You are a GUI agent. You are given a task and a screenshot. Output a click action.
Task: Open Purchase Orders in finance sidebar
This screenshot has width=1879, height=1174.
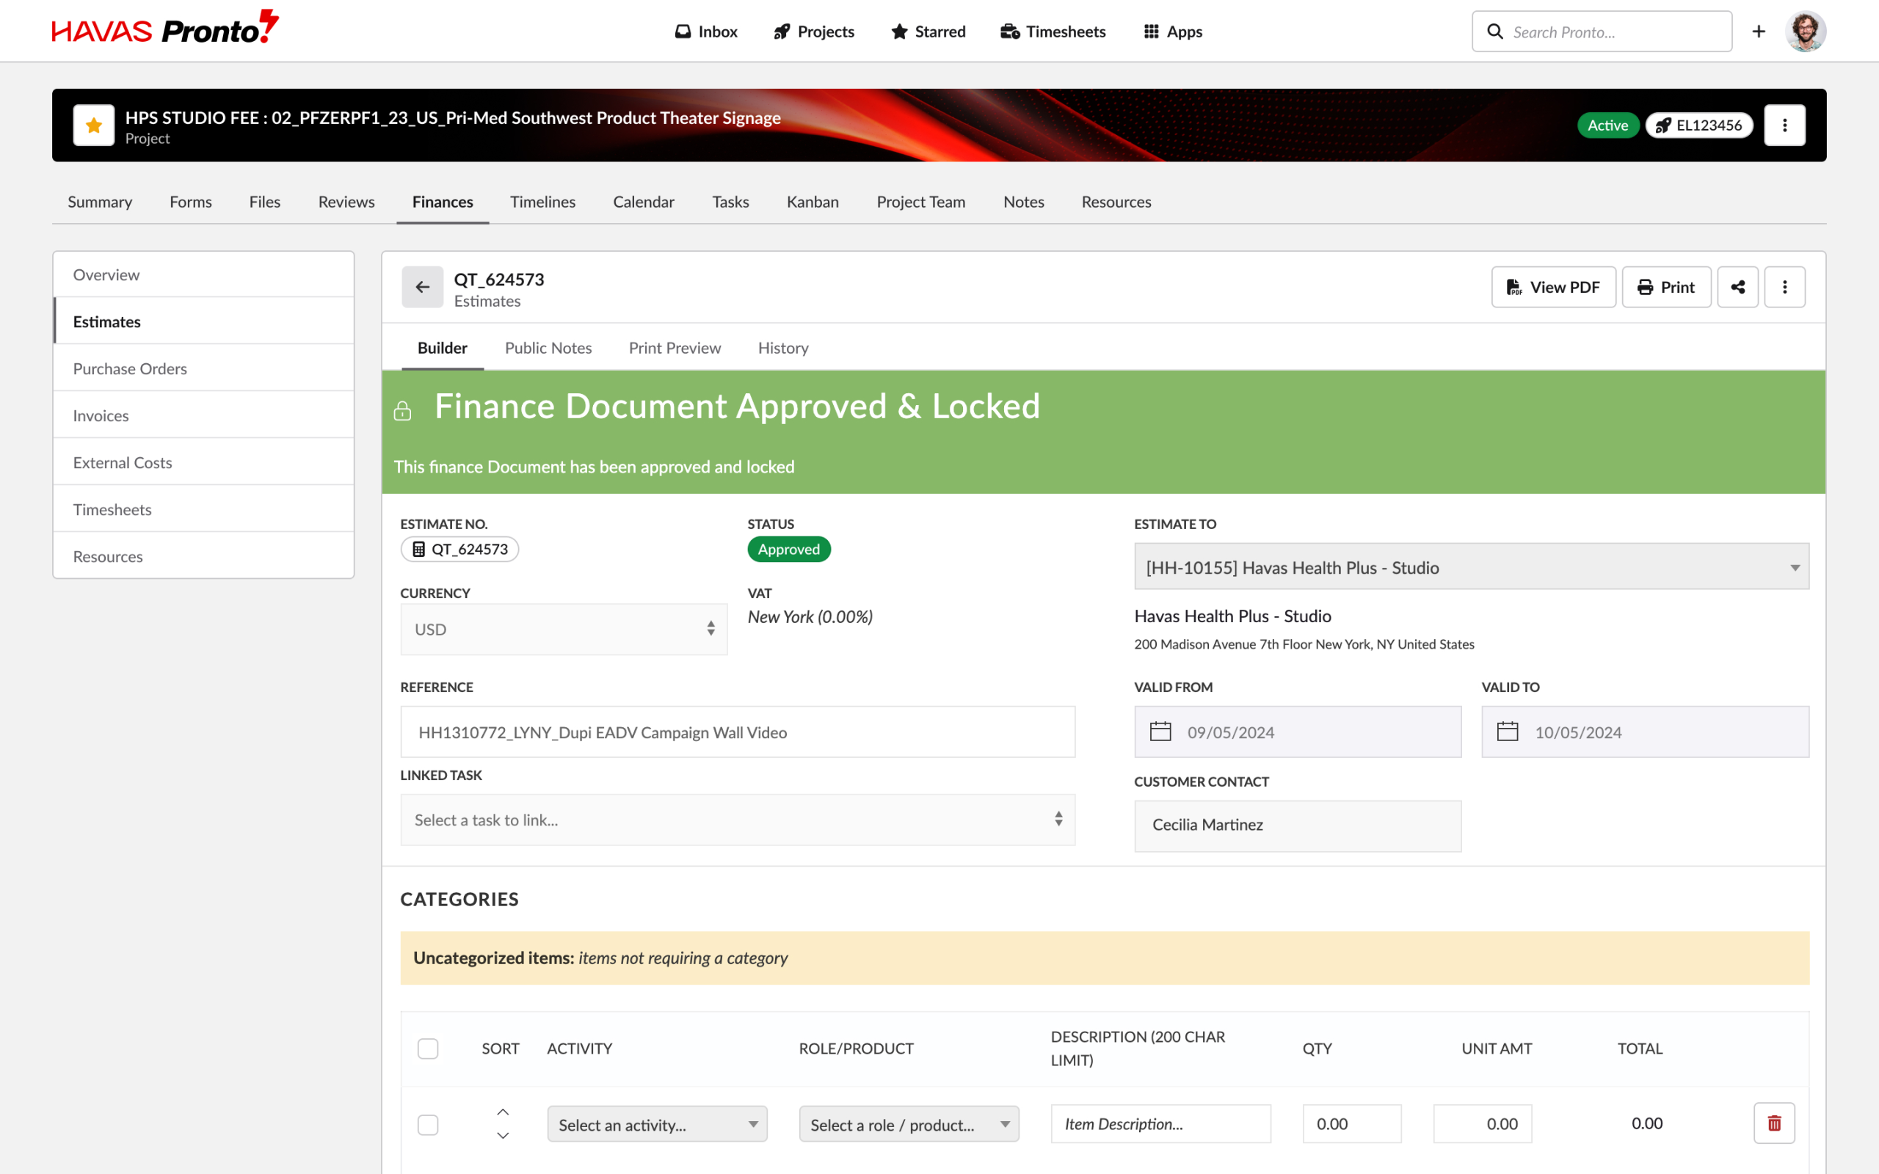point(203,369)
